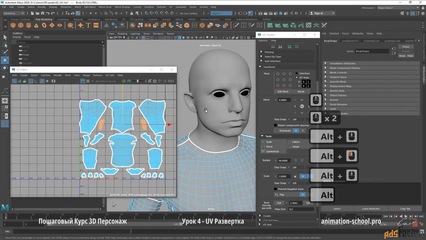Create a polygon cube from the shelf
This screenshot has width=426, height=240.
(21, 25)
